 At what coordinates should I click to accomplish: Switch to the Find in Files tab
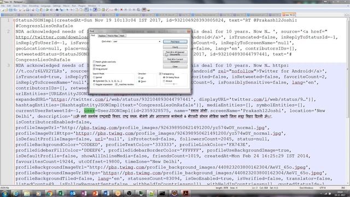pyautogui.click(x=113, y=36)
